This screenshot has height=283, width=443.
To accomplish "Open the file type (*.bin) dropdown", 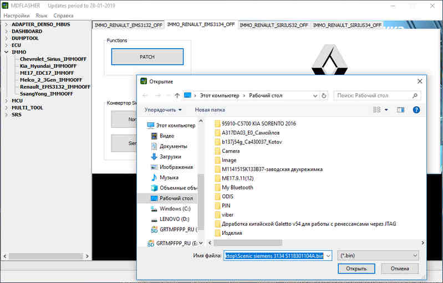I will point(378,256).
